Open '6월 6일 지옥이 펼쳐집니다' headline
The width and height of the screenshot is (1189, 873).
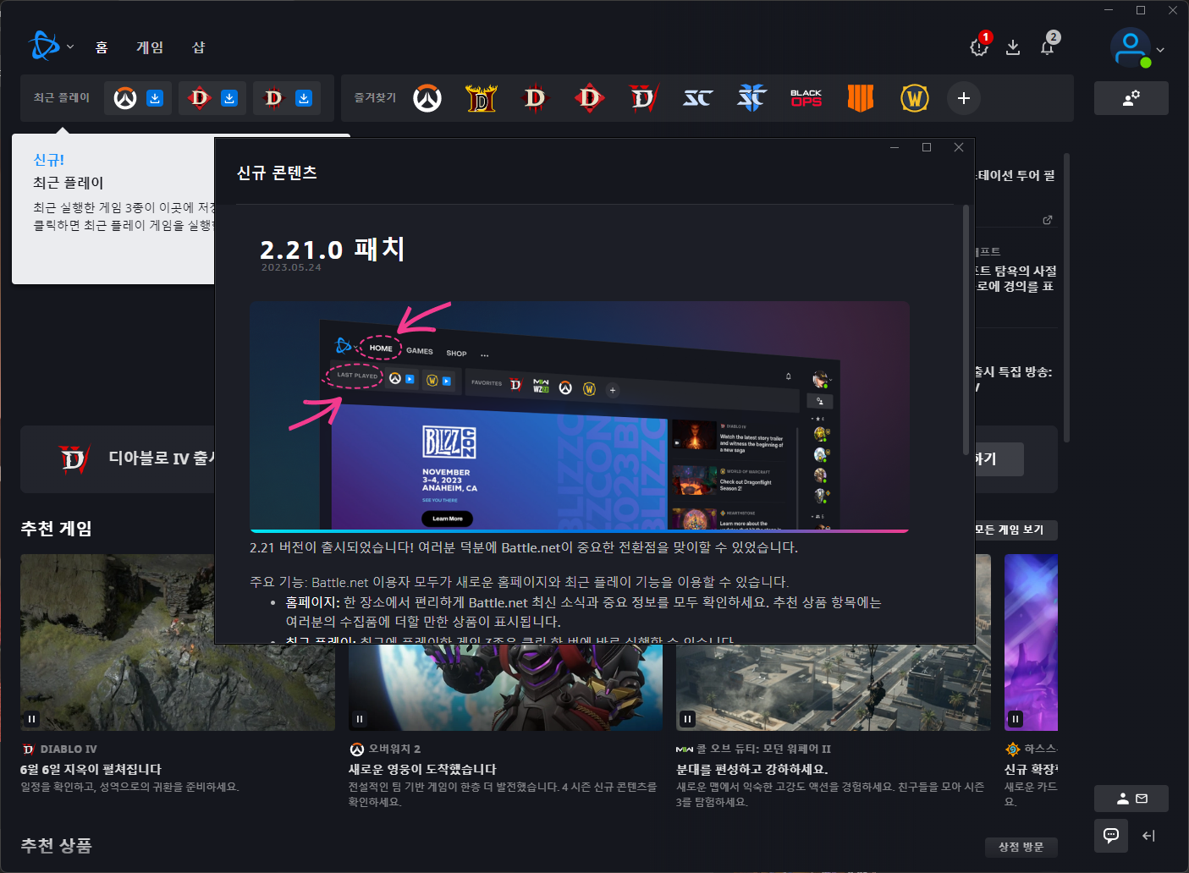pos(91,769)
